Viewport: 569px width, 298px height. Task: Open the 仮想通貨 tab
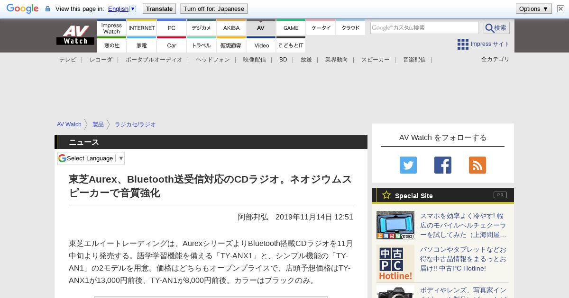click(231, 45)
